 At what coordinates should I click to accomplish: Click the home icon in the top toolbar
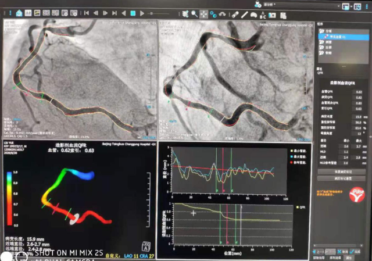(19, 12)
